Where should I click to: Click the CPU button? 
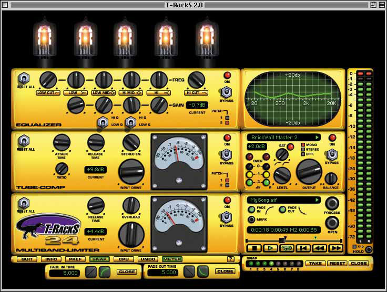click(124, 259)
